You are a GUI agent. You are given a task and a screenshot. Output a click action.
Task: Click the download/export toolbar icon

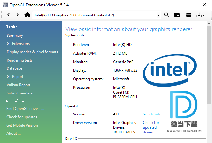click(199, 15)
